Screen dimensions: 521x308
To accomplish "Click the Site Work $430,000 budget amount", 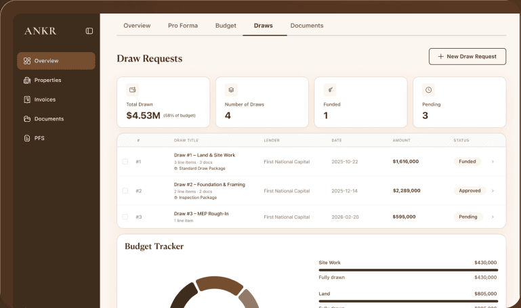I will (486, 263).
